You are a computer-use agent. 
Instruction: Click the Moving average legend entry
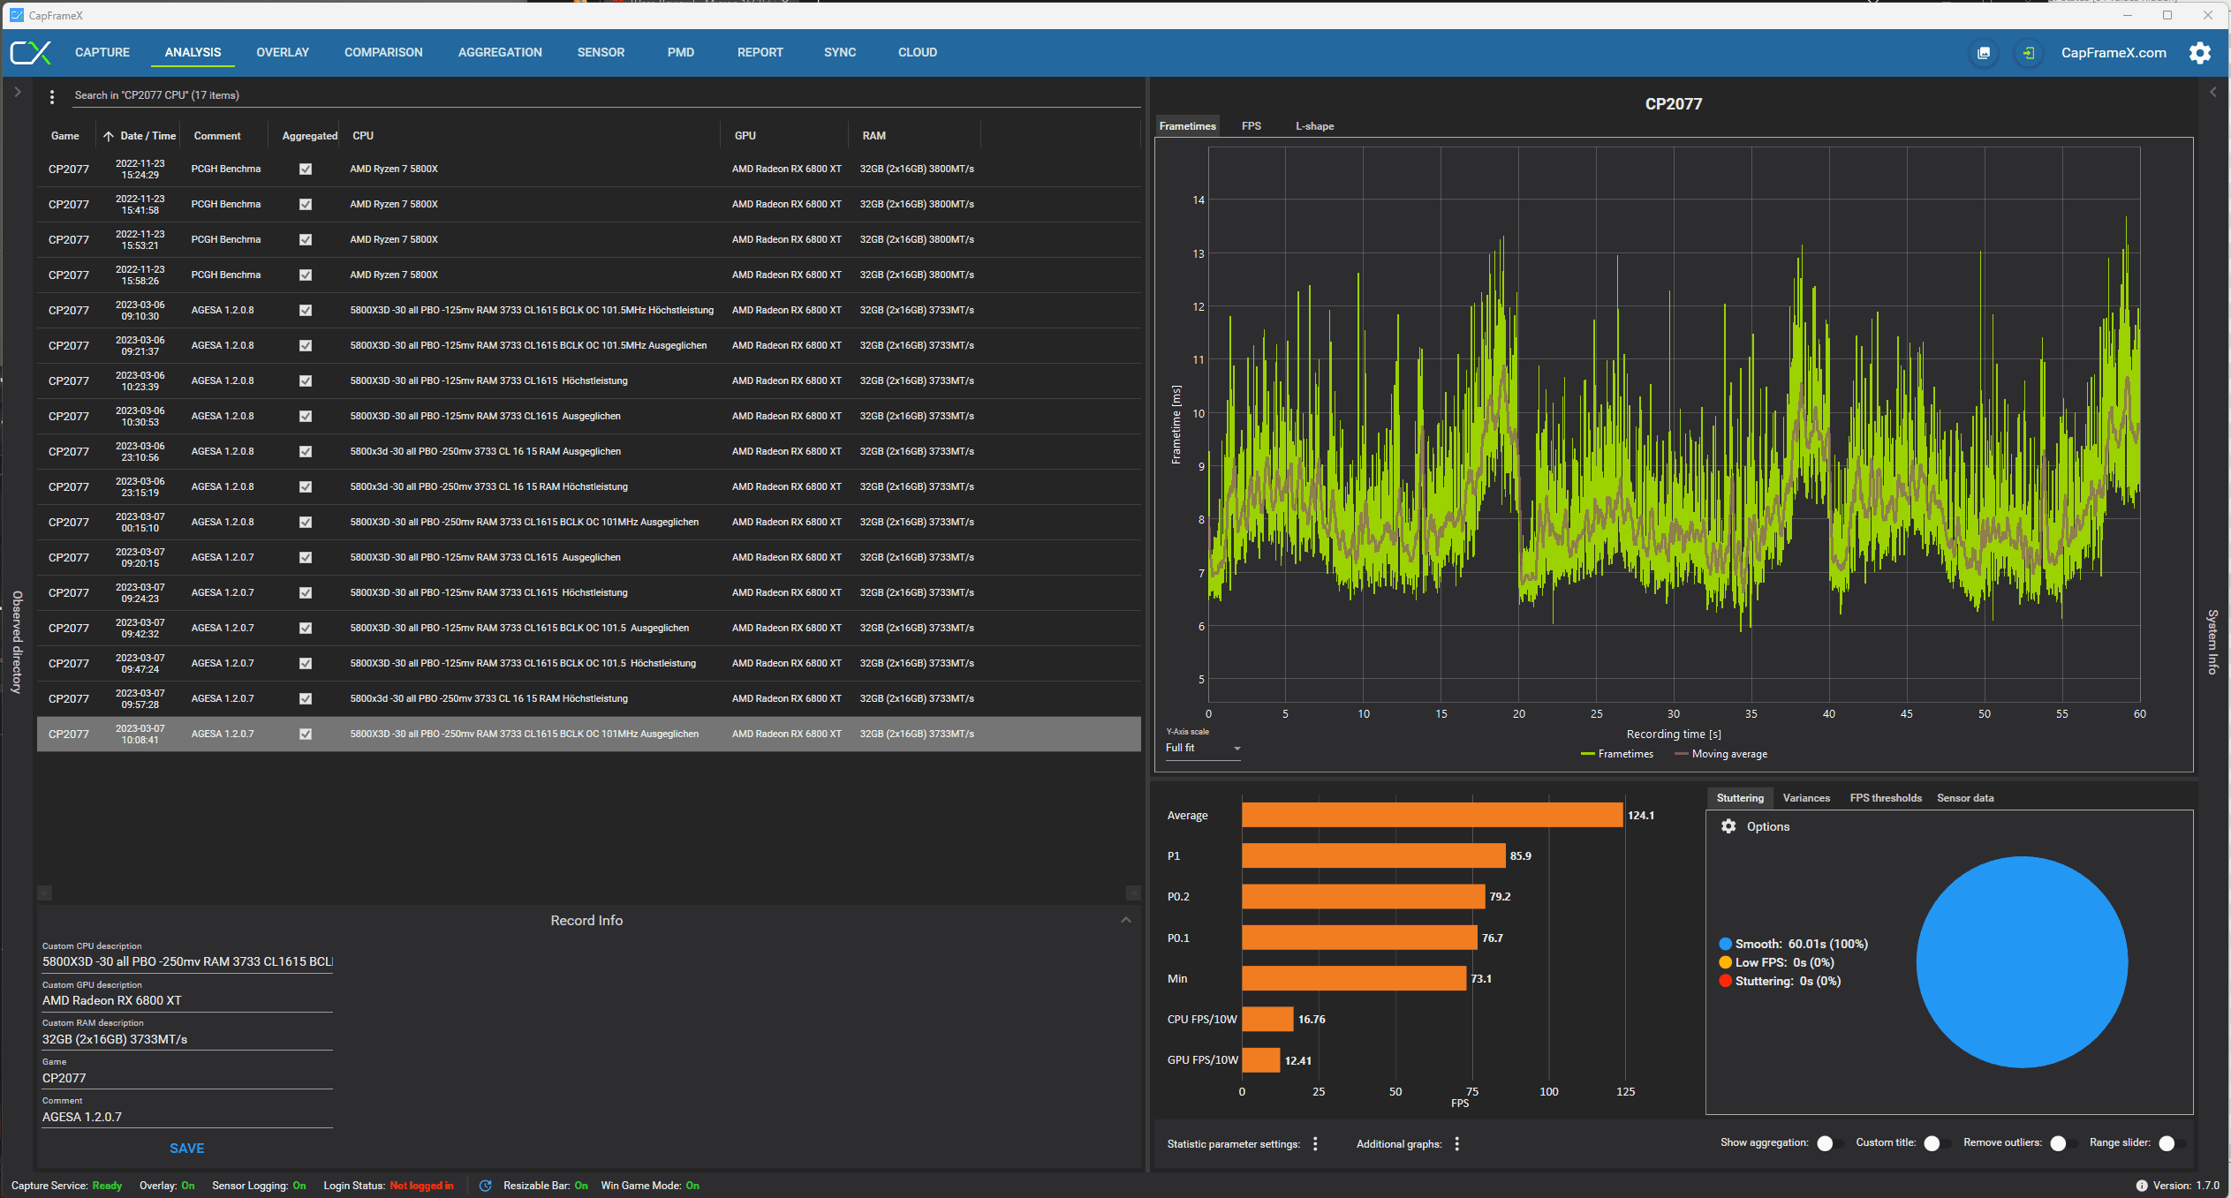pyautogui.click(x=1721, y=754)
